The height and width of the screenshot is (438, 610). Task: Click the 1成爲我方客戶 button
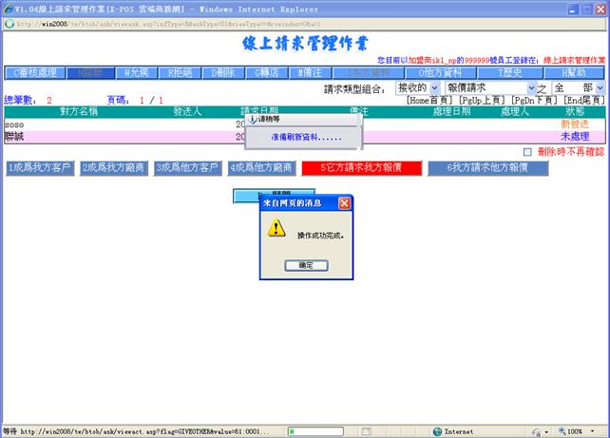pos(39,168)
